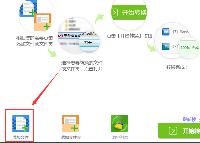Click the 点击【开始转换】按钮 caption
200x143 pixels.
tap(129, 36)
